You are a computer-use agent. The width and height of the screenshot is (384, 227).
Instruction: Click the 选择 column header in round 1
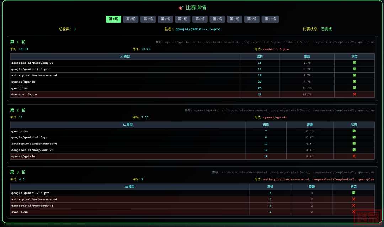point(260,56)
